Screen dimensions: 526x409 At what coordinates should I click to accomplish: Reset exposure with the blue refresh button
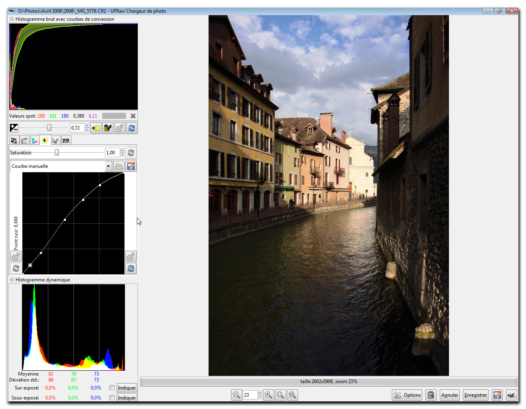pyautogui.click(x=132, y=128)
